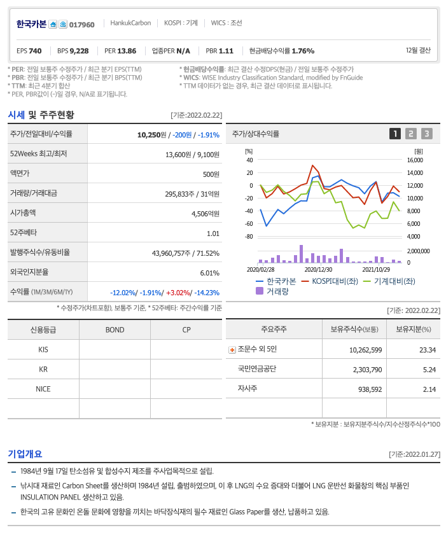Click the 한국카본 blue legend line

260,281
